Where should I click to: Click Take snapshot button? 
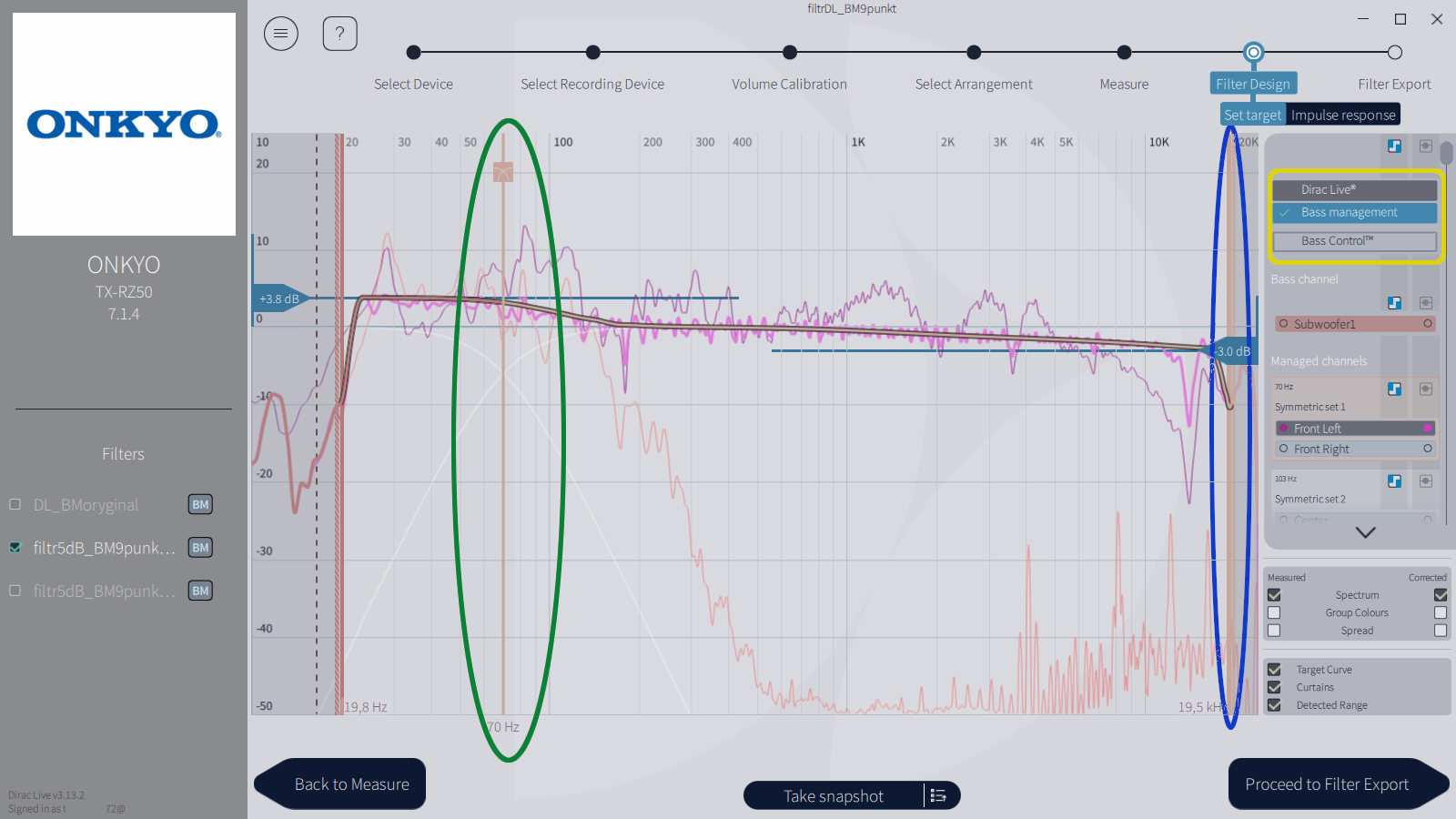coord(833,795)
